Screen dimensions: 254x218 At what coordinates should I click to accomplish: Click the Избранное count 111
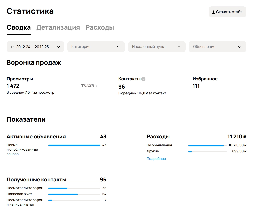tap(196, 86)
